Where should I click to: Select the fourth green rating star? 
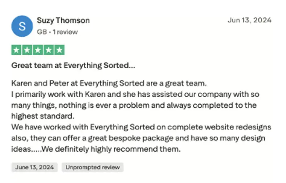49,50
